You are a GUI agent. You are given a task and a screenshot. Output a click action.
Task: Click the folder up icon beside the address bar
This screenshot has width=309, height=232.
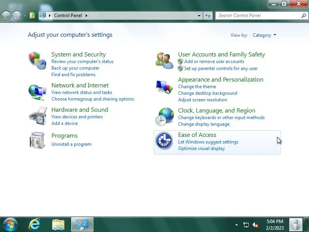[x=32, y=15]
